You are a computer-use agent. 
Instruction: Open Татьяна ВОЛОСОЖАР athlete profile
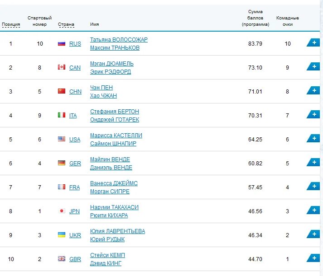click(119, 40)
